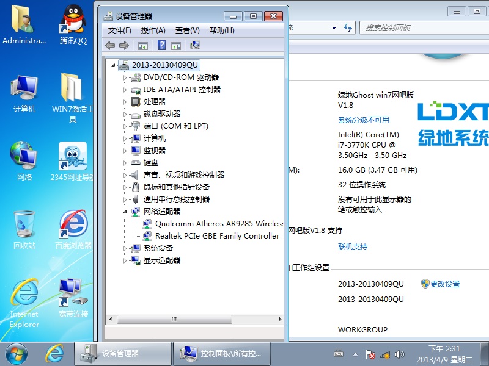Expand the 磁盘驱动器 node
Image resolution: width=489 pixels, height=366 pixels.
point(125,114)
